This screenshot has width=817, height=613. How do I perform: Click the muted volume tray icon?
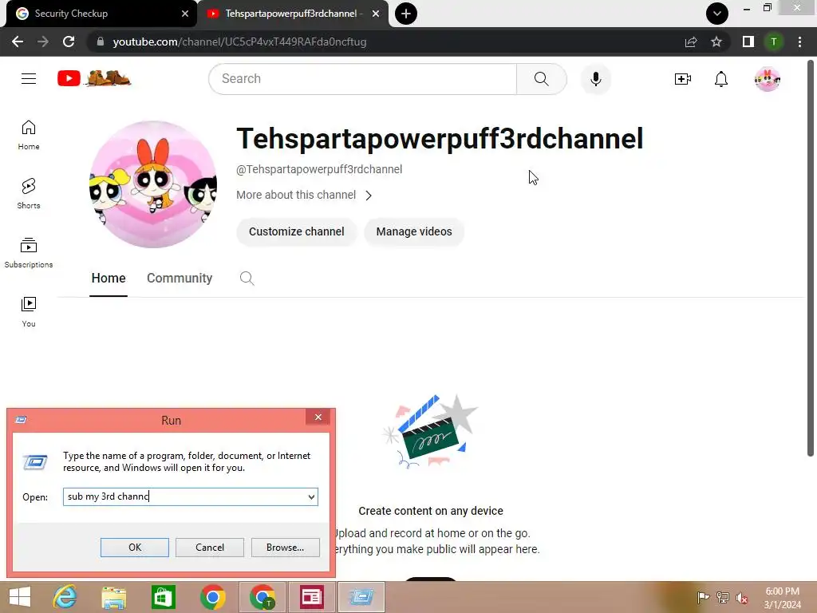click(x=742, y=598)
